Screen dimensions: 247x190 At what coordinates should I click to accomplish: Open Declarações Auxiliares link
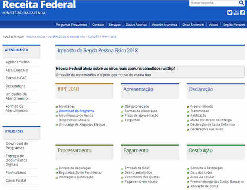[207, 129]
